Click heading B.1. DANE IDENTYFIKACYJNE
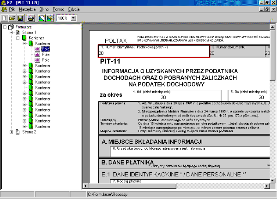The image size is (277, 199). coord(174,174)
